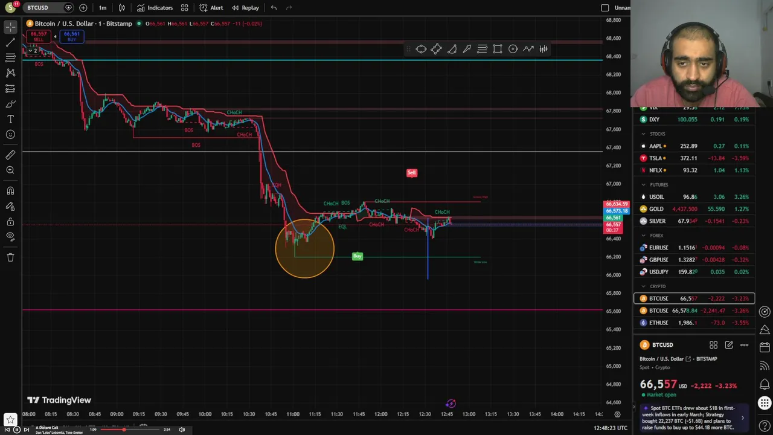Start bar Replay mode
Screen dimensions: 773x435
pyautogui.click(x=245, y=8)
